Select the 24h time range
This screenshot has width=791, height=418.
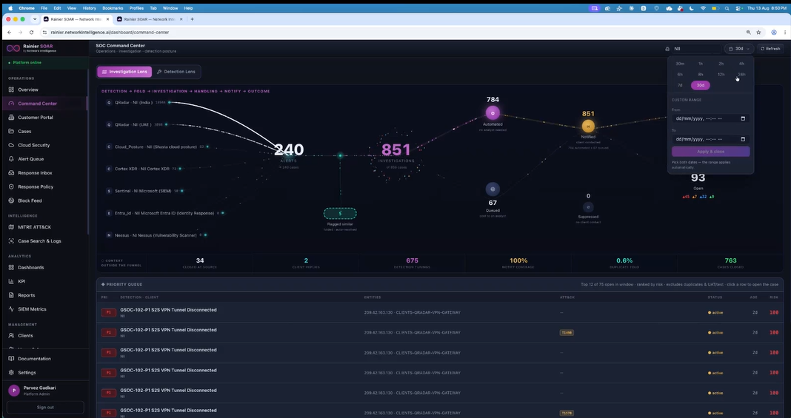[741, 75]
